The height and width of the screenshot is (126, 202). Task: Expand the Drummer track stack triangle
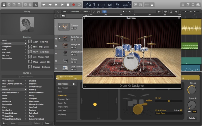click(x=60, y=27)
